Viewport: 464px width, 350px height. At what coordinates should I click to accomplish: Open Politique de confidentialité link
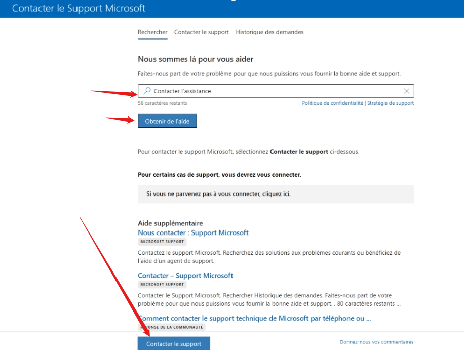click(332, 103)
